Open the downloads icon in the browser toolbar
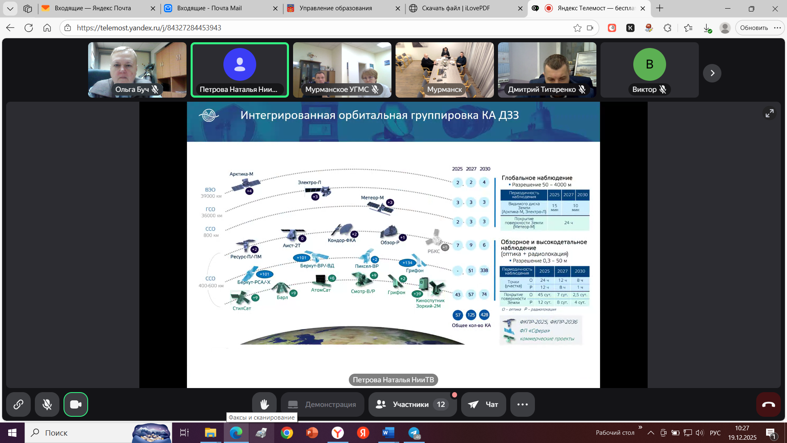The width and height of the screenshot is (787, 443). [x=707, y=28]
